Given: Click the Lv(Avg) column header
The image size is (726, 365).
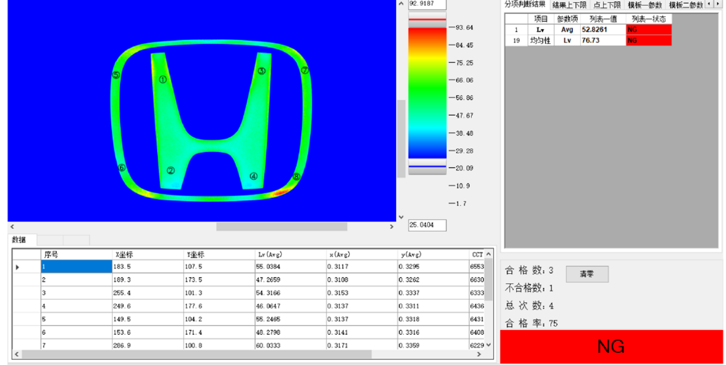Looking at the screenshot, I should coord(270,255).
